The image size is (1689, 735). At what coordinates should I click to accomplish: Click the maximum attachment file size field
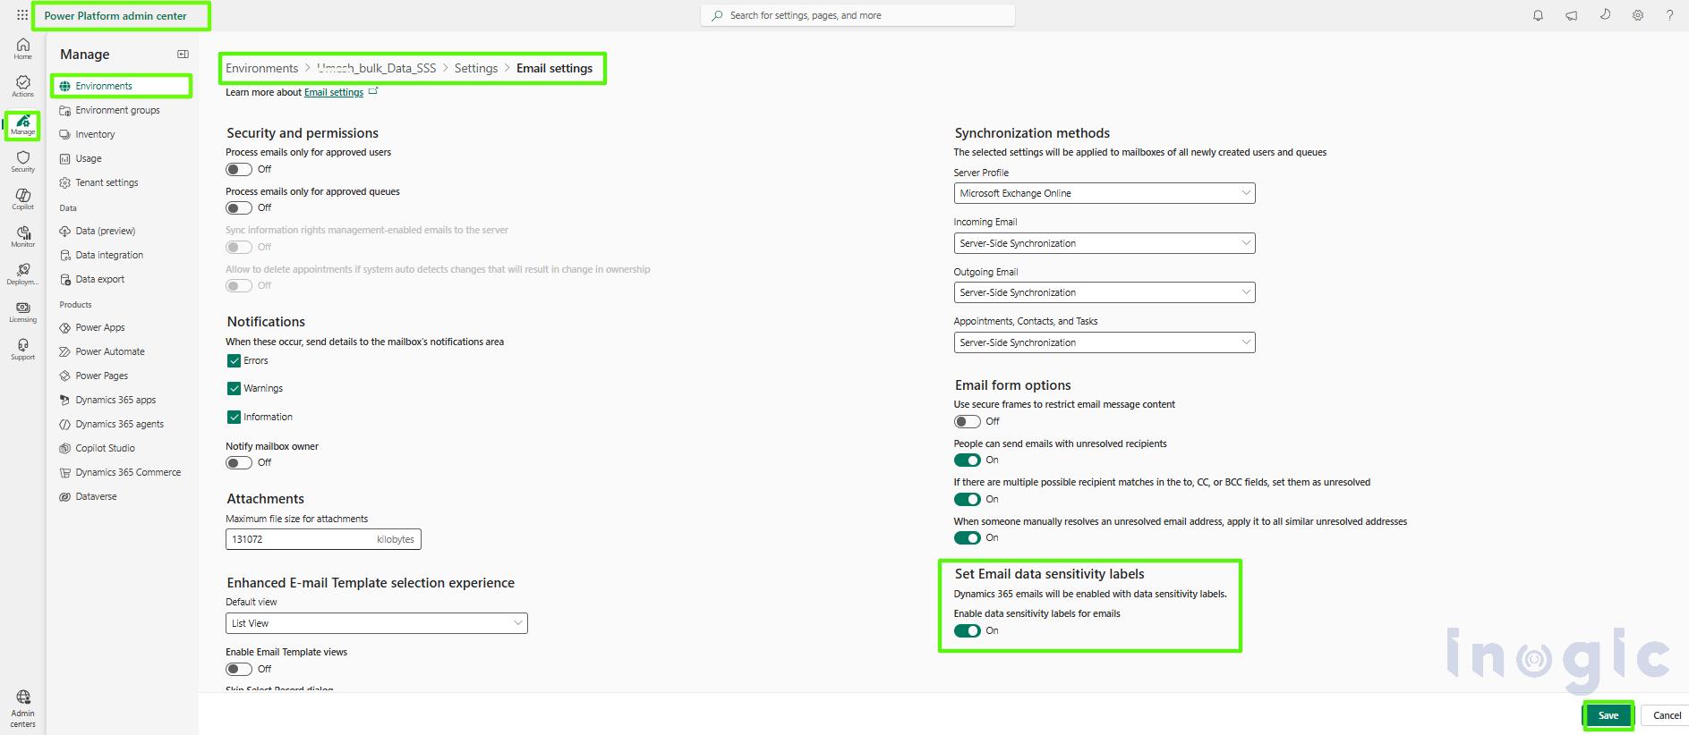pyautogui.click(x=323, y=539)
